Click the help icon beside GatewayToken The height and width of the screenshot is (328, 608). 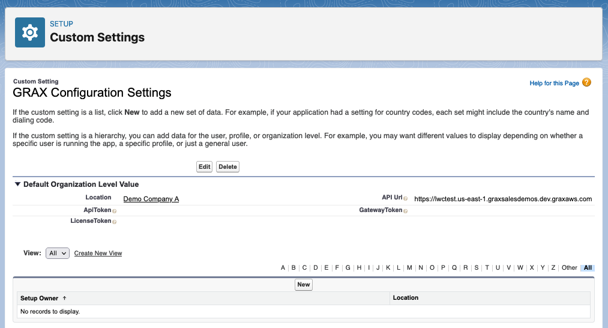coord(405,211)
